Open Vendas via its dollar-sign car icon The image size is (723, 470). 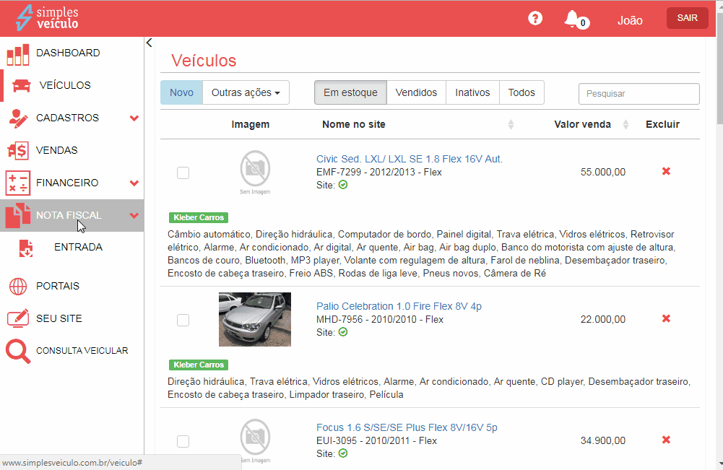pyautogui.click(x=17, y=151)
